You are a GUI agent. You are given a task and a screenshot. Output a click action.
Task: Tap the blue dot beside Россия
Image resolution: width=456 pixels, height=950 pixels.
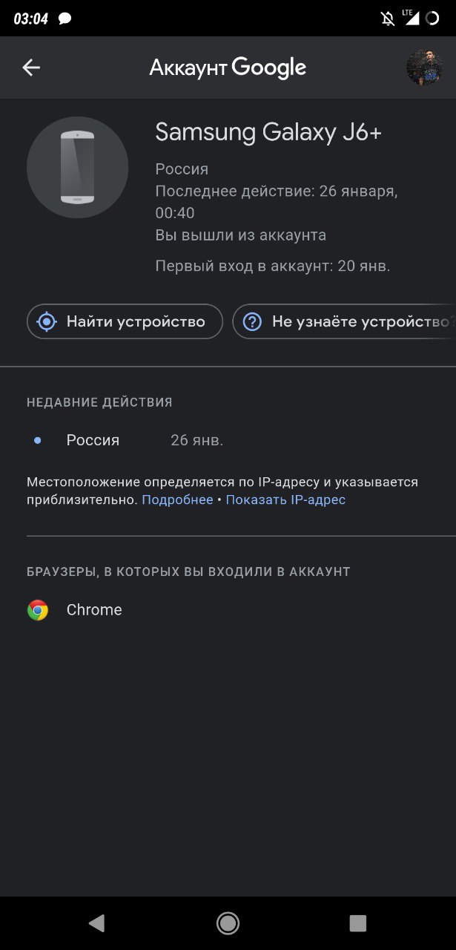[38, 440]
